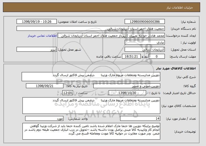Click the حداقل تاریخ اعتبار قیمت label
The height and width of the screenshot is (146, 206).
pyautogui.click(x=179, y=93)
